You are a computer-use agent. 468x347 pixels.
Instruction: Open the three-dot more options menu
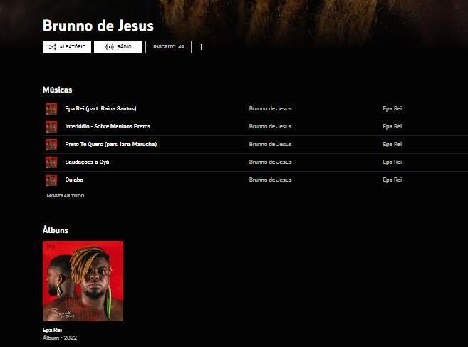(202, 47)
